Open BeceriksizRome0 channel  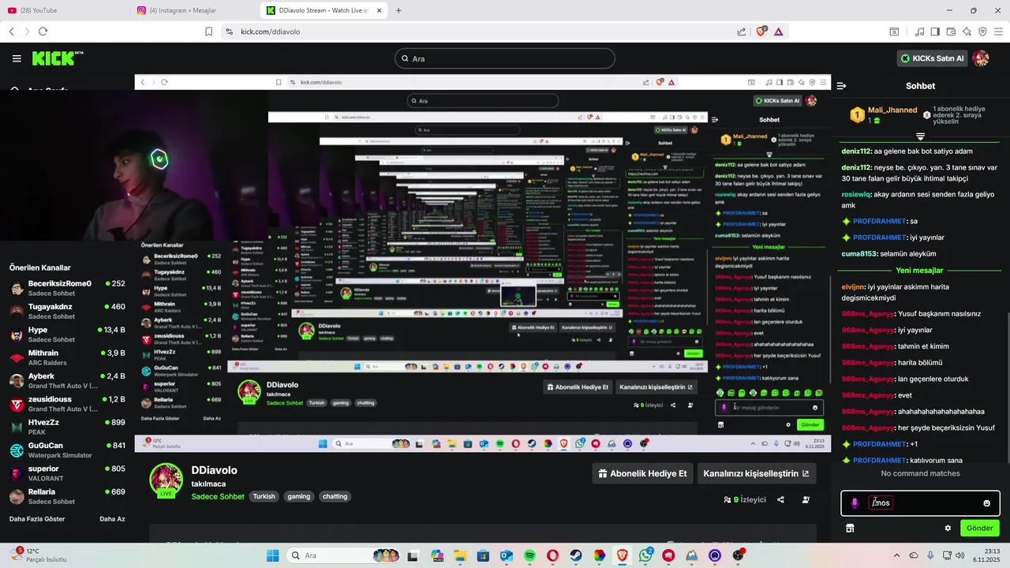[x=67, y=288]
